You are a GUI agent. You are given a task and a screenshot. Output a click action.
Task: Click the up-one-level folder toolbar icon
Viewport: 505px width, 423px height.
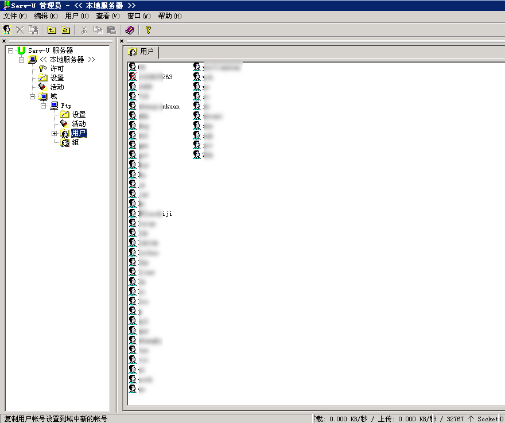52,30
